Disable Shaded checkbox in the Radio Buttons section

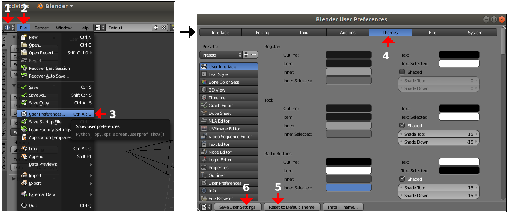[402, 179]
